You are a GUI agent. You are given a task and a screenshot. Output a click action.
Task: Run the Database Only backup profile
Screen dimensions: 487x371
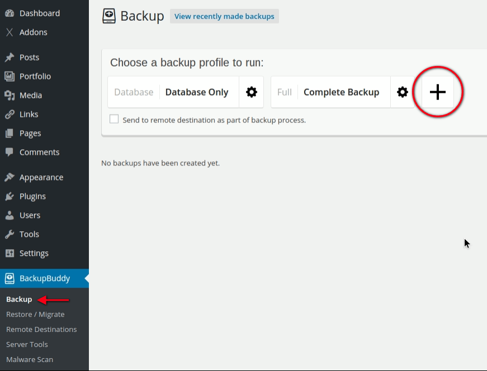coord(196,92)
